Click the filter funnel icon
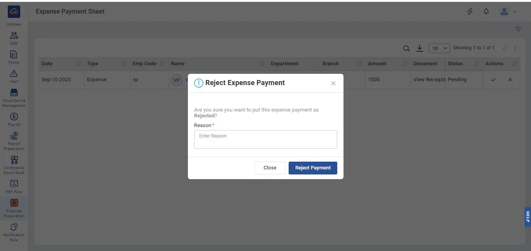The width and height of the screenshot is (531, 251). [518, 29]
